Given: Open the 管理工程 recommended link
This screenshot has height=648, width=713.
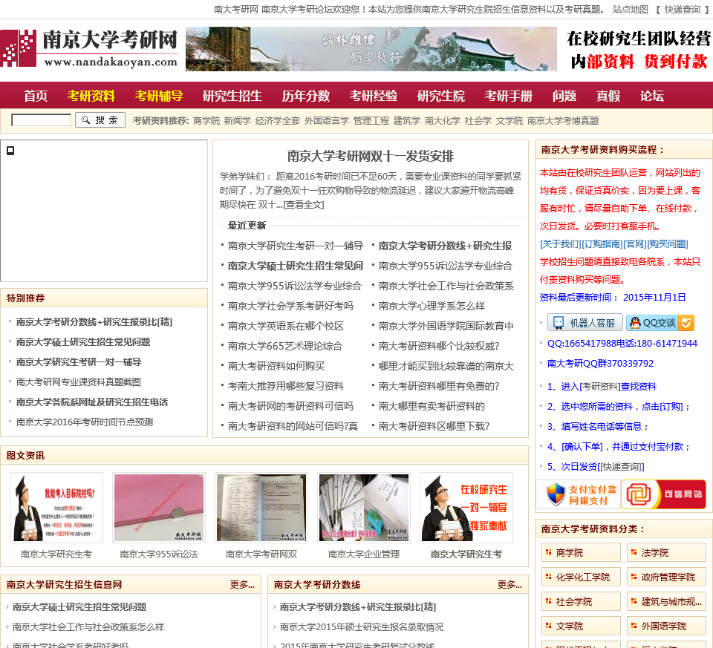Looking at the screenshot, I should click(x=371, y=121).
